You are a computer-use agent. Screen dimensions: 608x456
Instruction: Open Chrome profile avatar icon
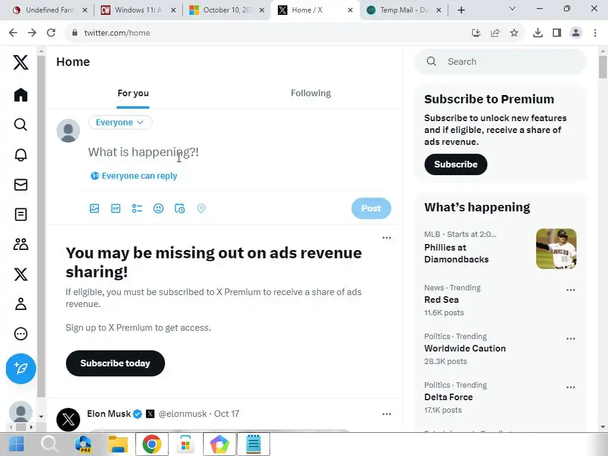(576, 33)
